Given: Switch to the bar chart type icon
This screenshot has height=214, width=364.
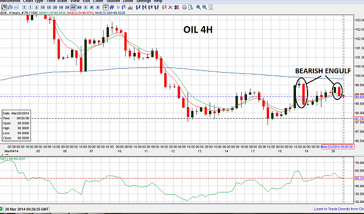Looking at the screenshot, I should coord(10,8).
